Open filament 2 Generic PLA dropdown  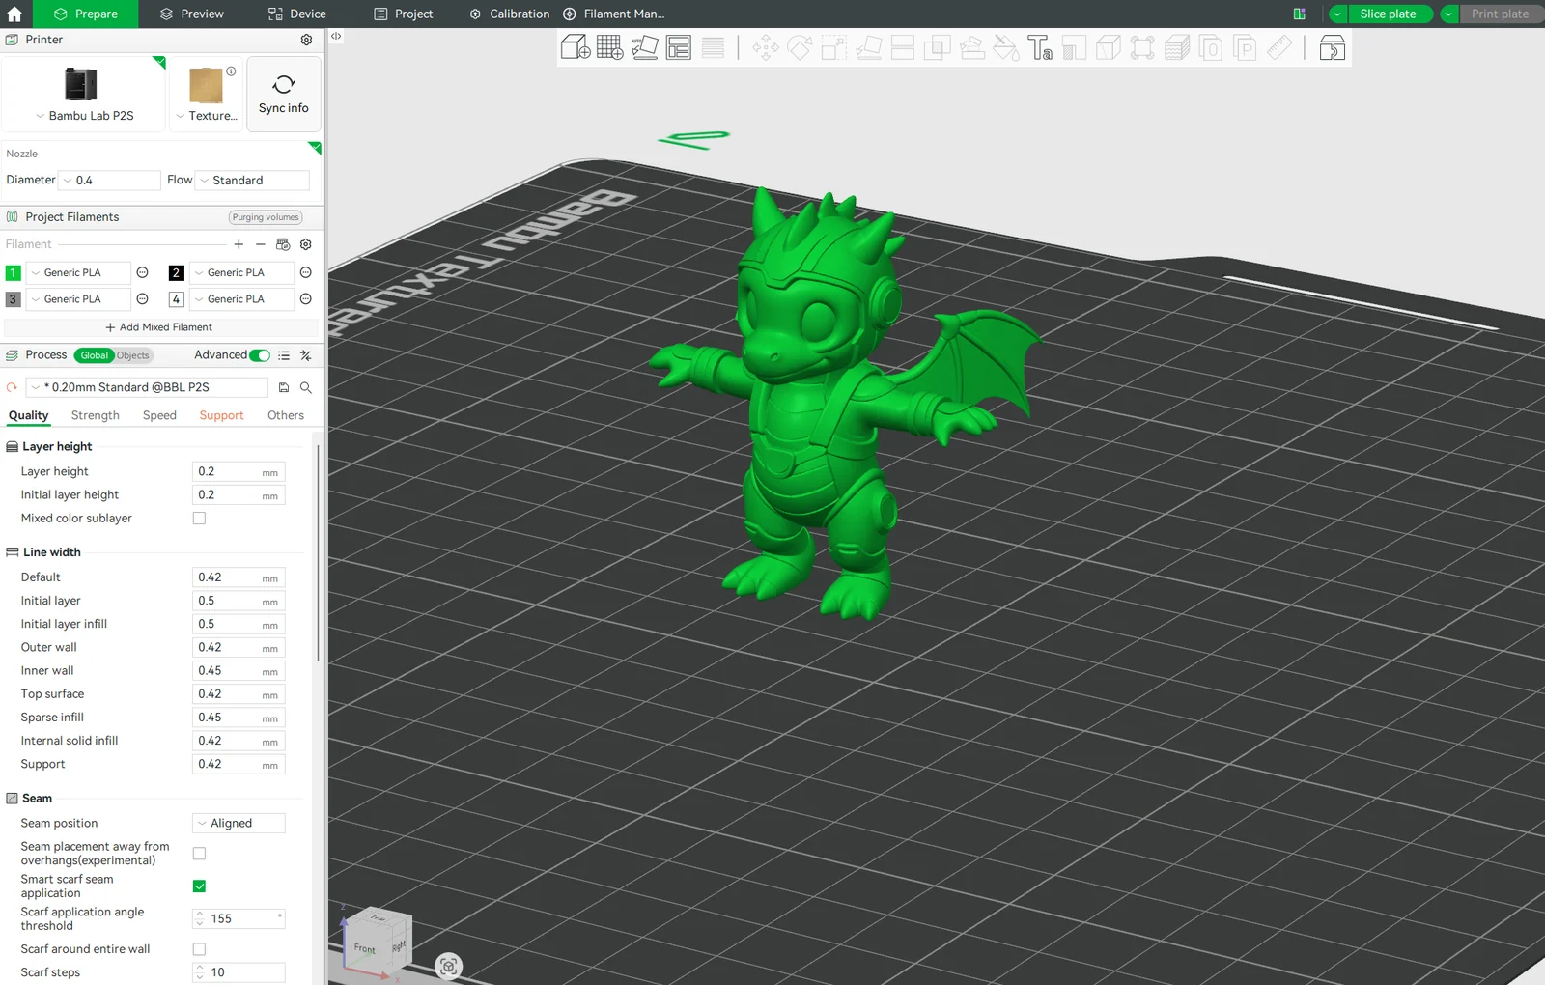click(x=241, y=272)
